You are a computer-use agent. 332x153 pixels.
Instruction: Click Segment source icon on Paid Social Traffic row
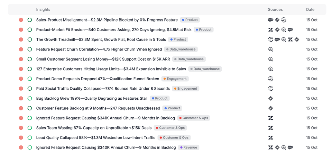(x=271, y=89)
